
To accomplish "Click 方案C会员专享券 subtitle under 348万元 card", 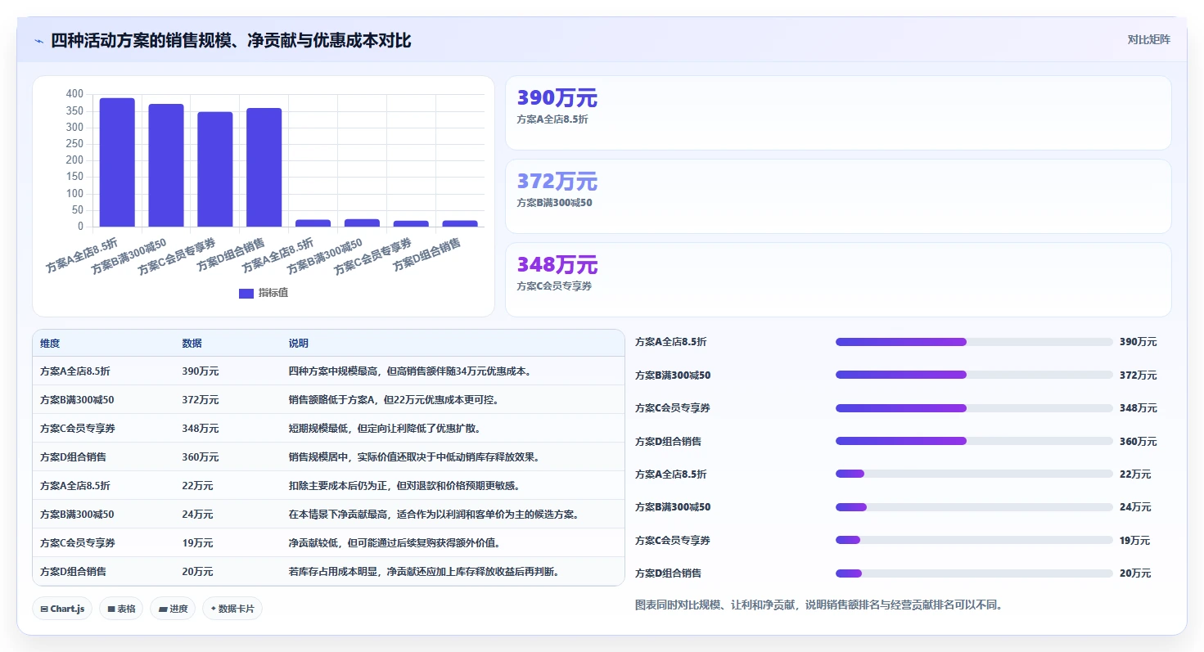I will (554, 286).
